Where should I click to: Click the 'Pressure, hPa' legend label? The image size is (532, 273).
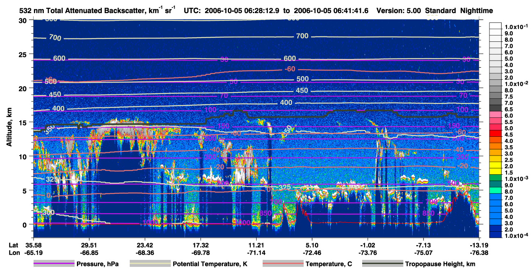97,264
